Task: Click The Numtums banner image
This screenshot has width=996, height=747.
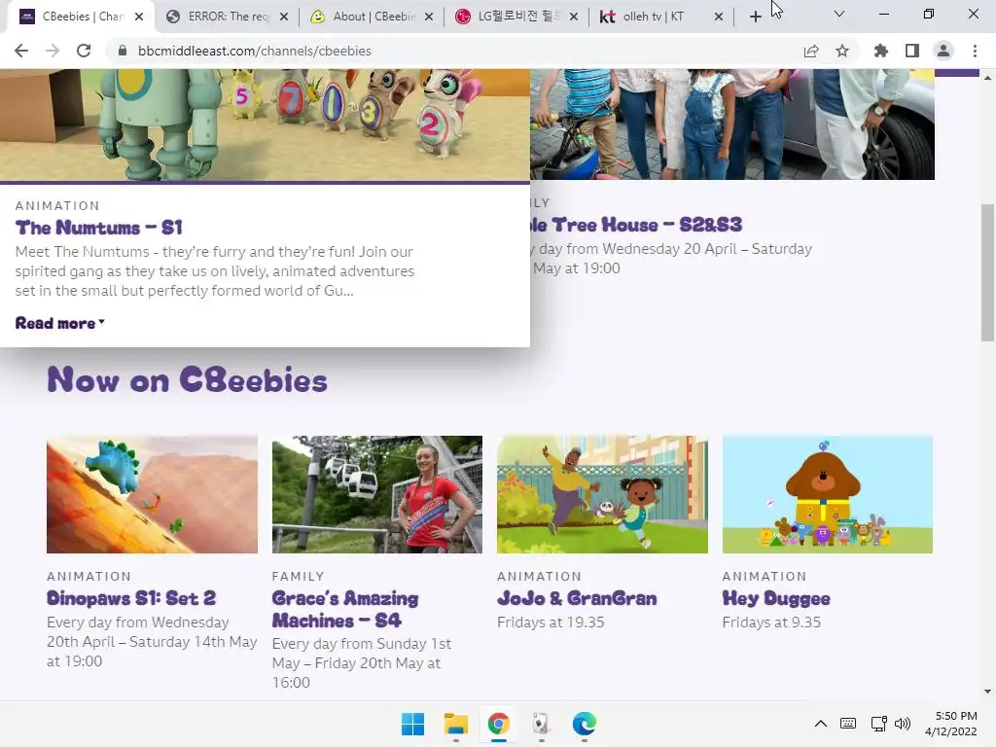Action: click(265, 124)
